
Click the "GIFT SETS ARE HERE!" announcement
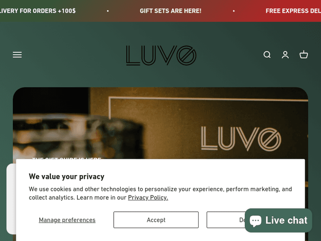click(x=170, y=11)
